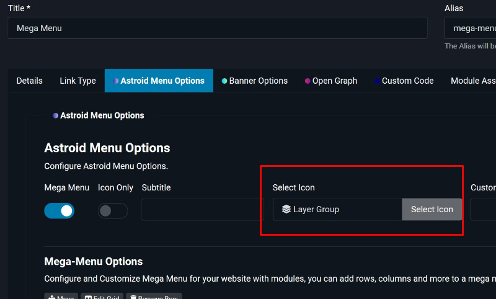
Task: Turn off the Mega Menu switch
Action: [60, 211]
